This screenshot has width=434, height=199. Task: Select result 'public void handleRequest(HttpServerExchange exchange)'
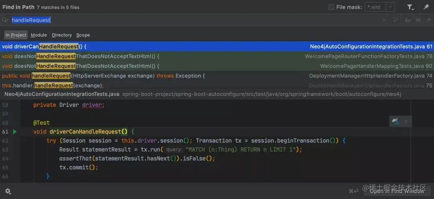pos(217,76)
